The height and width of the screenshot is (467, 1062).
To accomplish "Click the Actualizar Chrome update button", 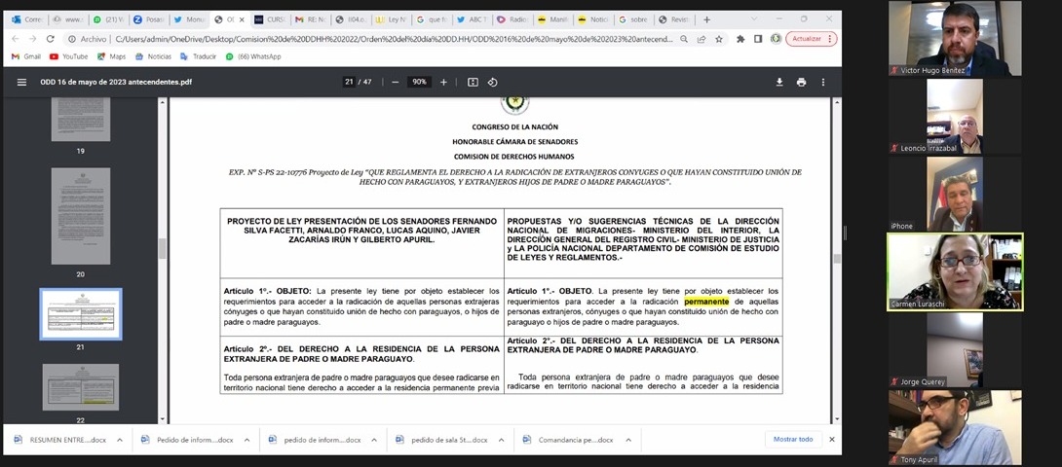I will pos(812,39).
